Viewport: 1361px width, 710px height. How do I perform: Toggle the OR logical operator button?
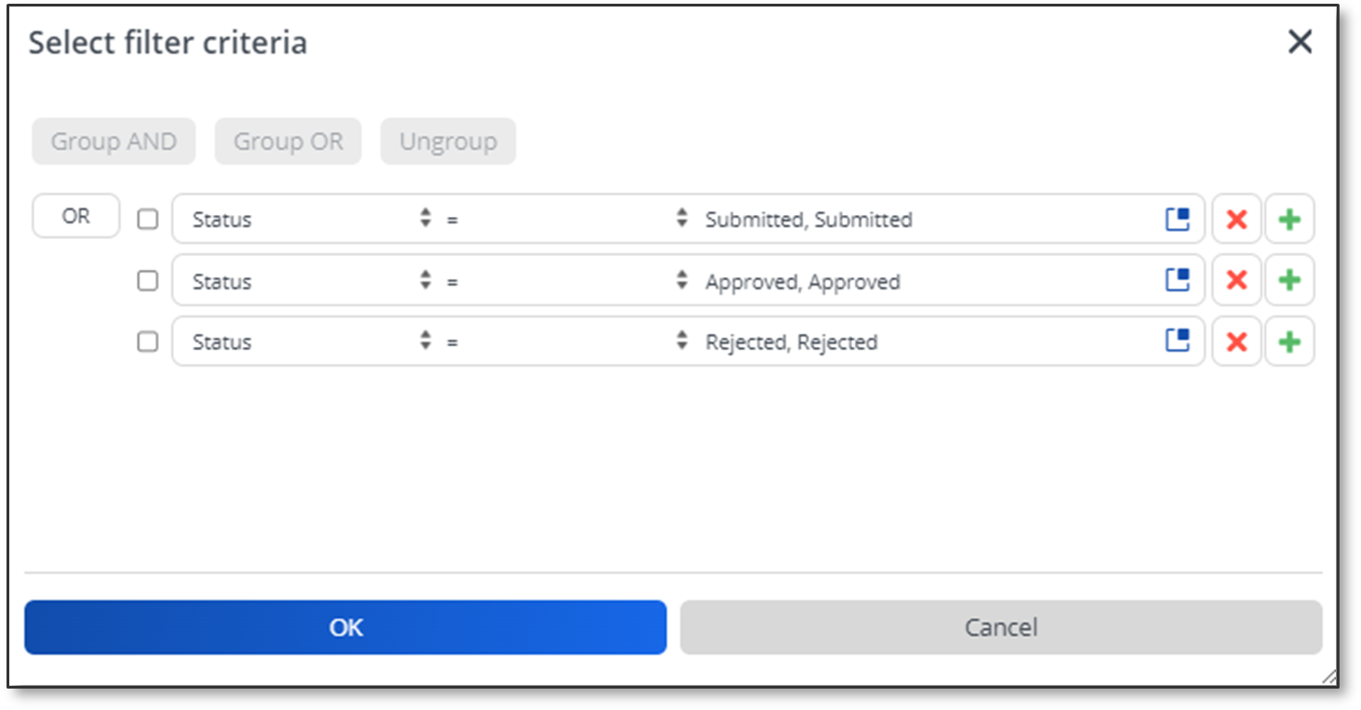(76, 216)
